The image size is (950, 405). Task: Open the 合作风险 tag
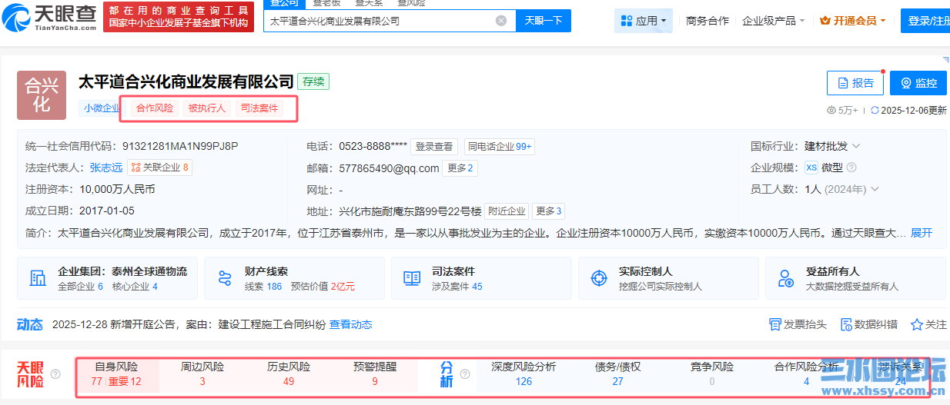(155, 108)
